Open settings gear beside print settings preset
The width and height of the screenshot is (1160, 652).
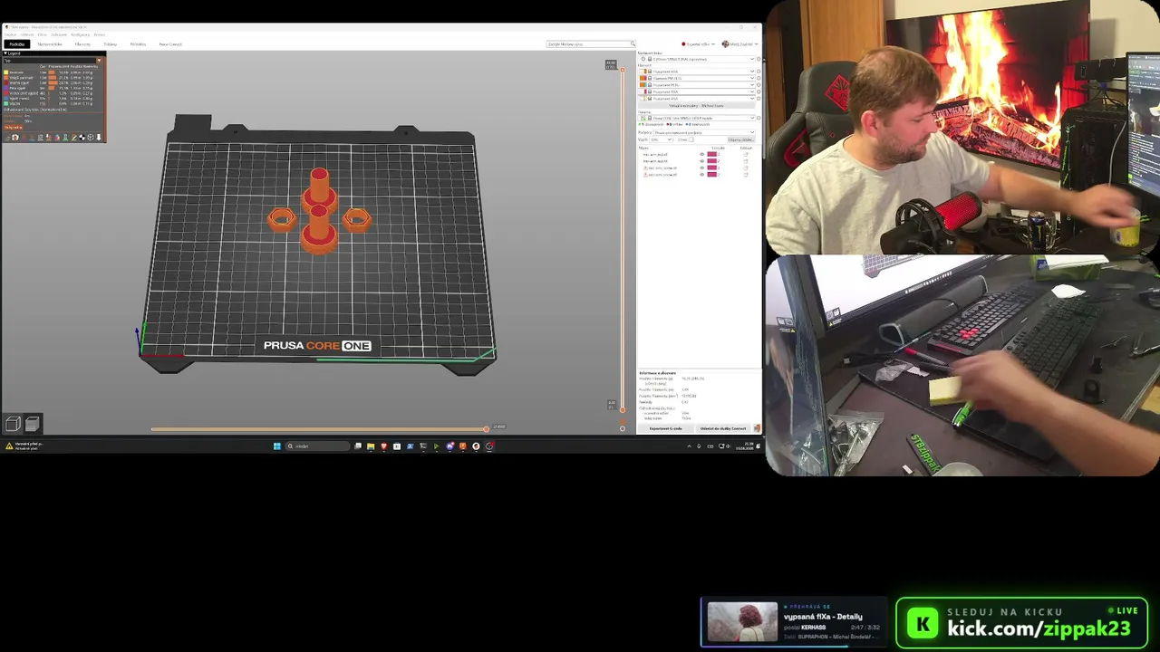coord(759,59)
